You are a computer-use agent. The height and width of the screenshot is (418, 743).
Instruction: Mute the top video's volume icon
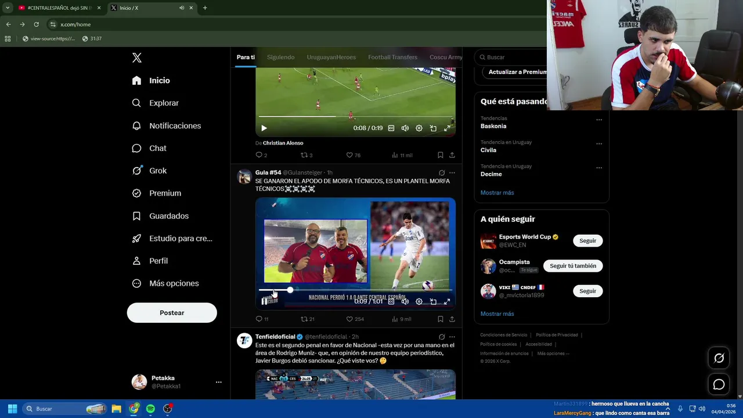click(405, 128)
